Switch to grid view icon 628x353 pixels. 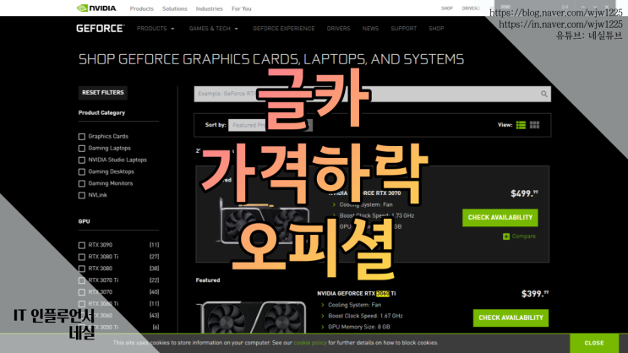point(534,125)
